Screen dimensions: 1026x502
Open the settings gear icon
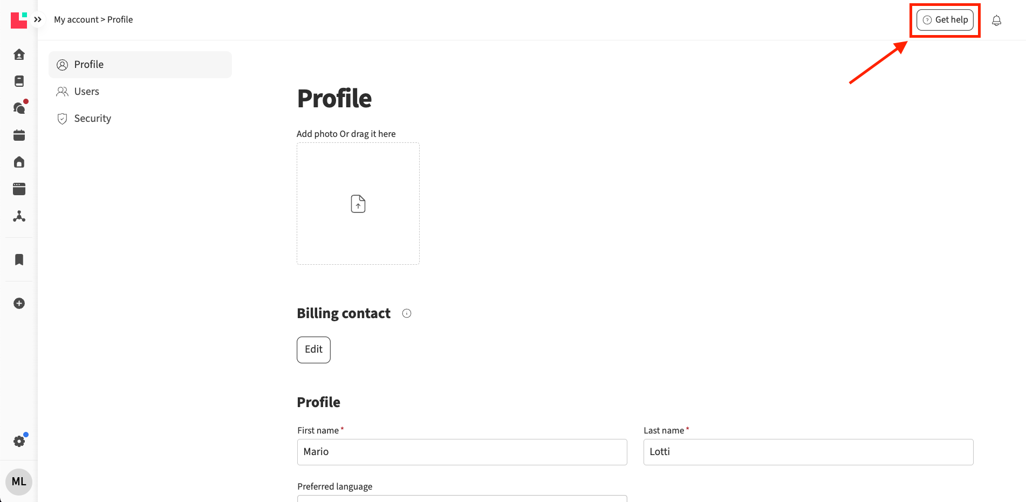pyautogui.click(x=19, y=442)
